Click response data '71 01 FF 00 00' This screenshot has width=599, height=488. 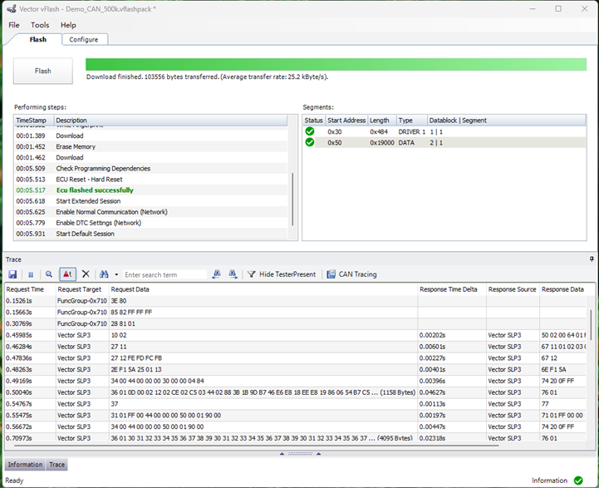click(562, 416)
